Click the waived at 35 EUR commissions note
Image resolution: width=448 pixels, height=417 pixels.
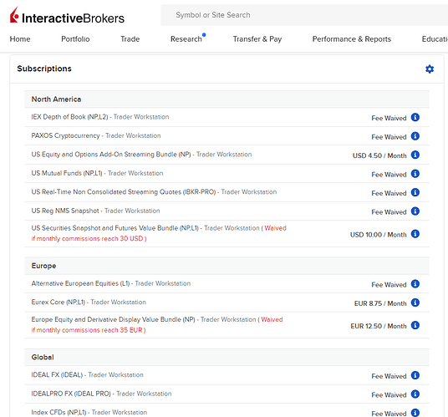coord(157,325)
